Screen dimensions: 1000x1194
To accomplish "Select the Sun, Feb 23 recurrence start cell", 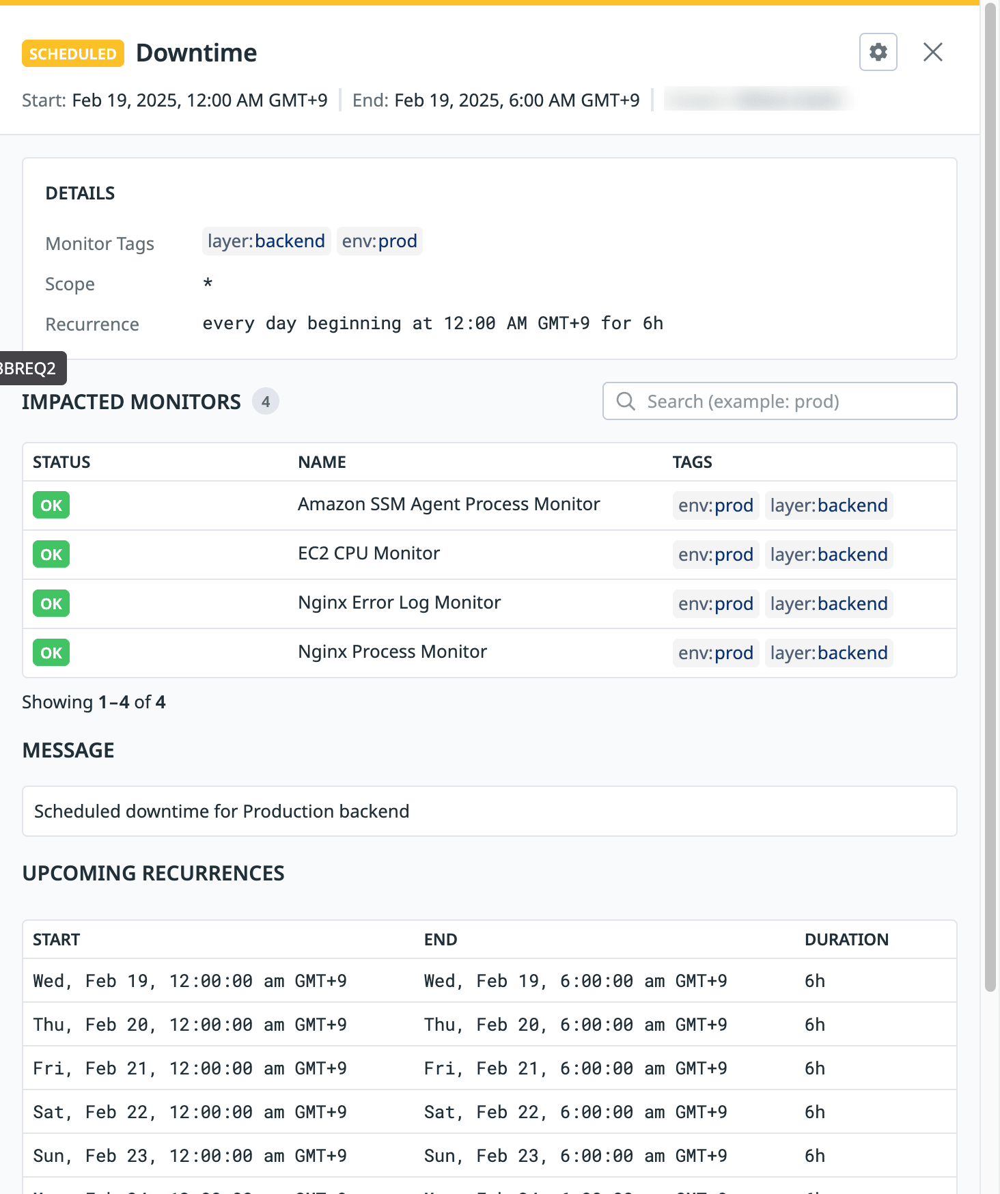I will (x=190, y=1156).
